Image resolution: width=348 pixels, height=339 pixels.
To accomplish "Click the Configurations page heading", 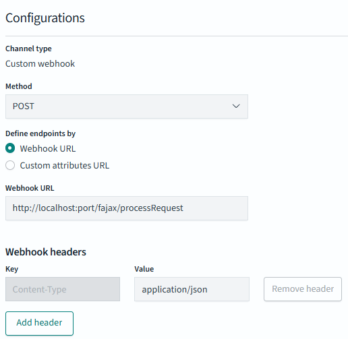I will click(x=45, y=18).
